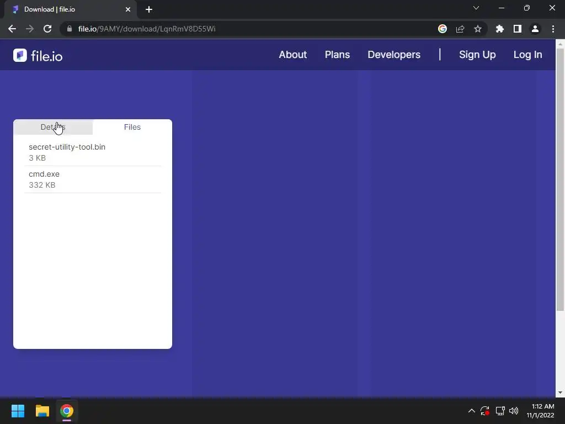Show hidden system tray icons

pyautogui.click(x=471, y=411)
